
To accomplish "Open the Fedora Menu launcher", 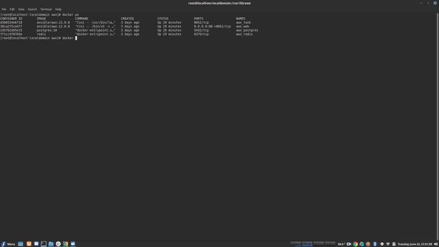I will [8, 244].
